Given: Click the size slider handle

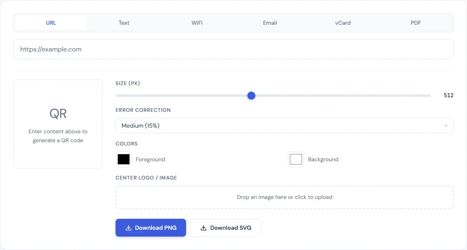Looking at the screenshot, I should (x=251, y=96).
